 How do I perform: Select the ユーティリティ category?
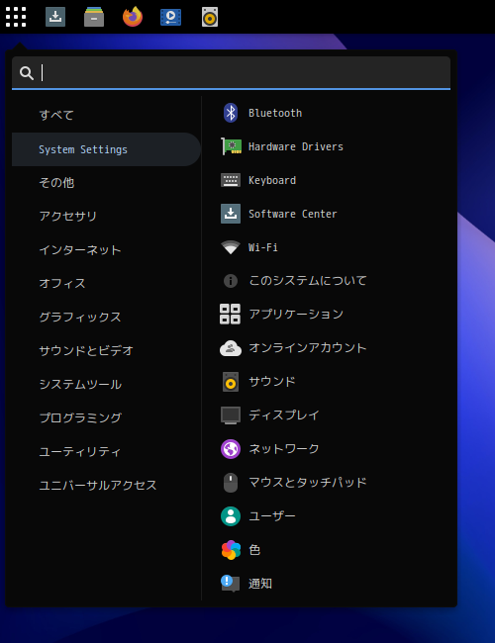point(106,451)
